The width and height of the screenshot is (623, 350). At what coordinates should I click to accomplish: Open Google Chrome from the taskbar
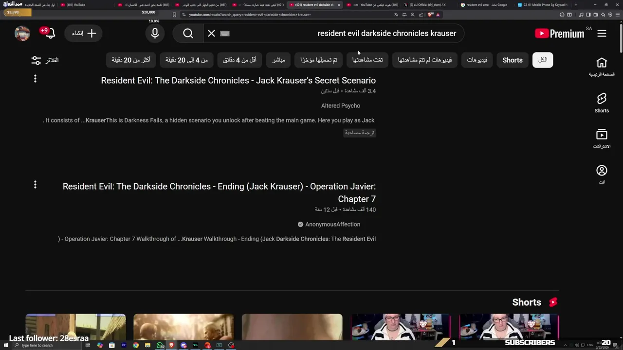tap(136, 345)
